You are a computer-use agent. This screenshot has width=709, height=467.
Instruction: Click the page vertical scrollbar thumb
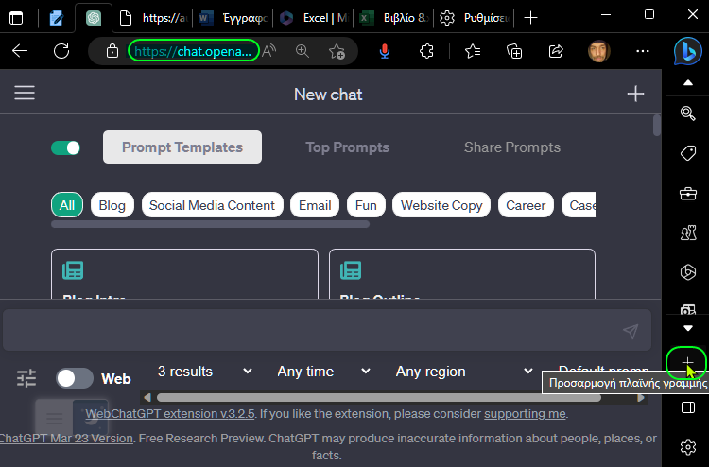(657, 125)
